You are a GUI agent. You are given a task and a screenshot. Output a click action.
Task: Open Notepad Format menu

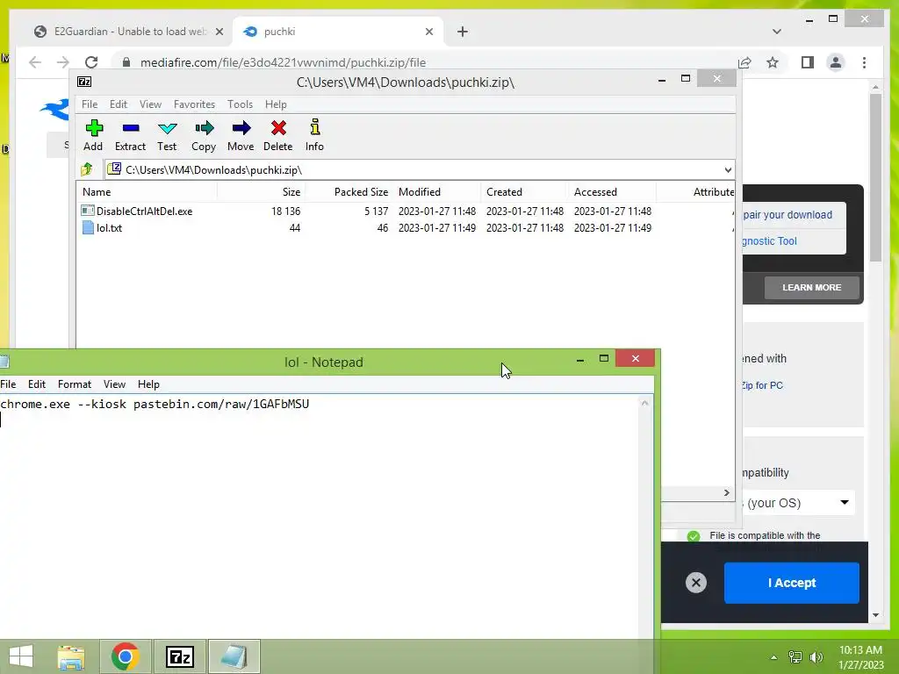click(75, 384)
